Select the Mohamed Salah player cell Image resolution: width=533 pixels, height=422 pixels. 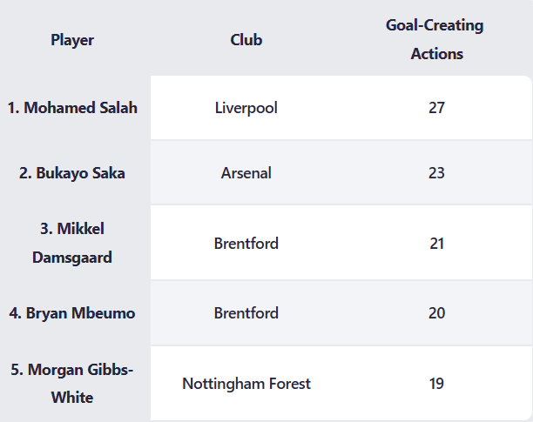coord(72,108)
